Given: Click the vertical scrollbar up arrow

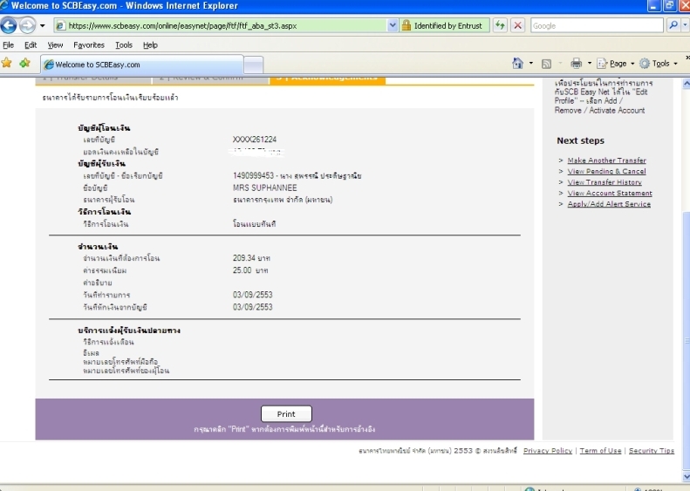Looking at the screenshot, I should [686, 83].
